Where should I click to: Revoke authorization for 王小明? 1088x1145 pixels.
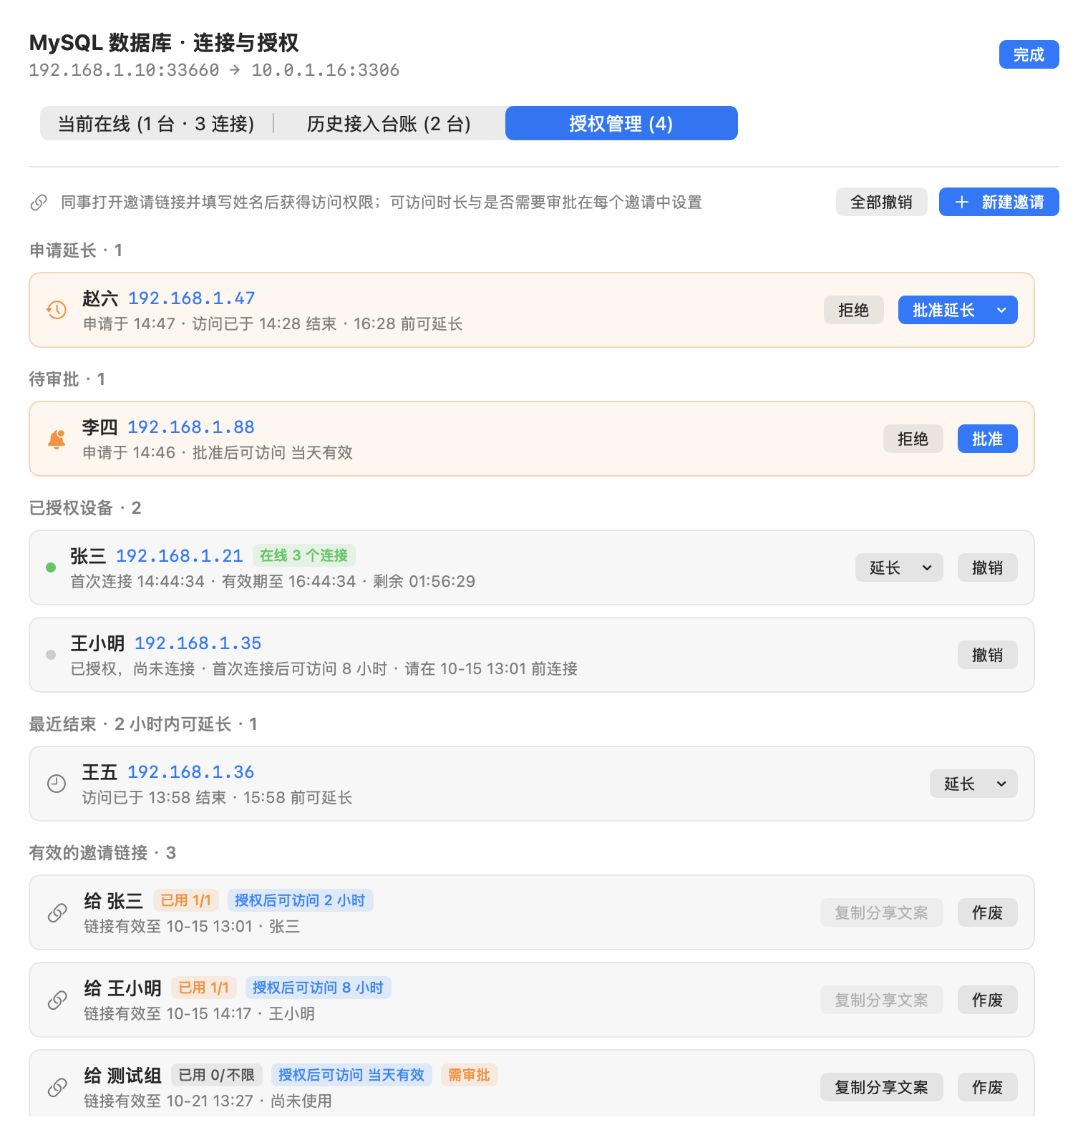(987, 655)
